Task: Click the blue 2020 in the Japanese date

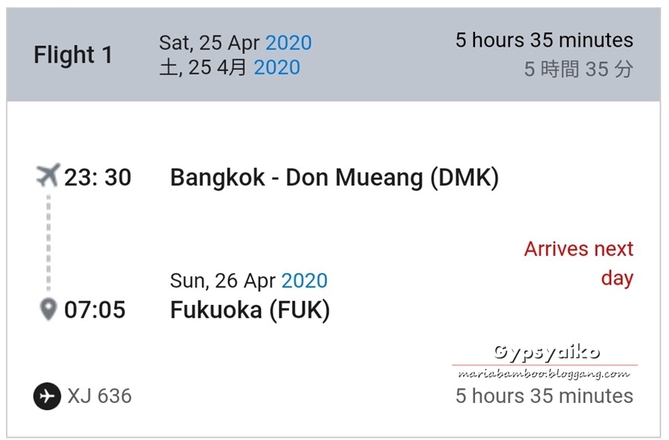Action: 277,68
